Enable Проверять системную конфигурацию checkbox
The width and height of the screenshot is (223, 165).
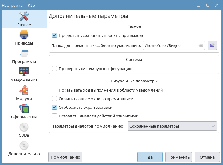coord(54,69)
